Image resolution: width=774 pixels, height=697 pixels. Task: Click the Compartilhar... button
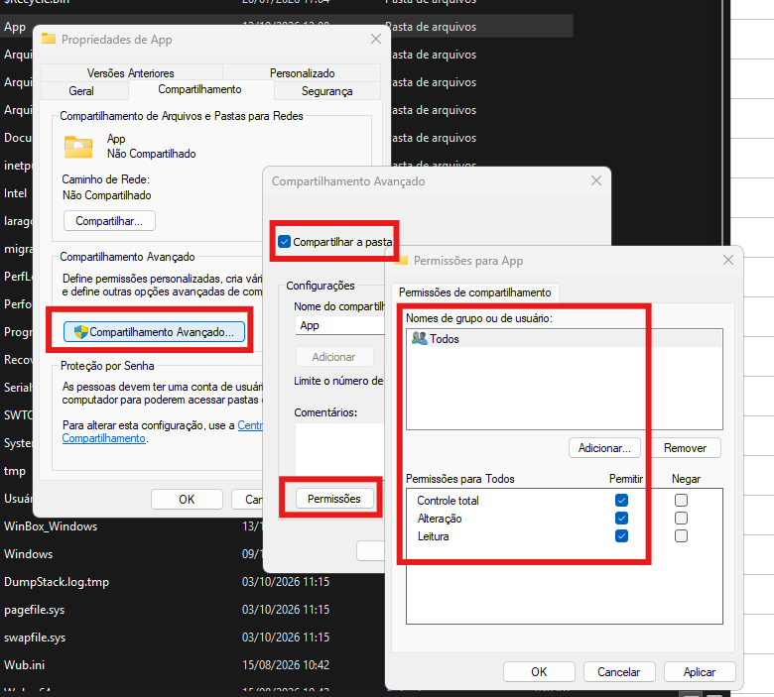click(x=109, y=221)
